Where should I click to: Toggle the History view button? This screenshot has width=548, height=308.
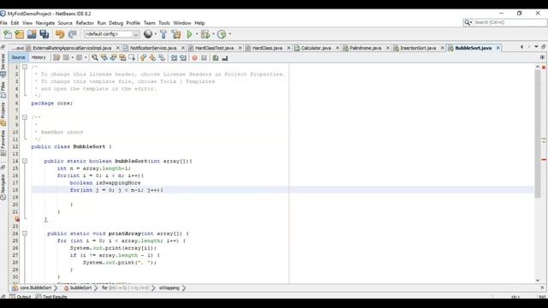coord(39,57)
